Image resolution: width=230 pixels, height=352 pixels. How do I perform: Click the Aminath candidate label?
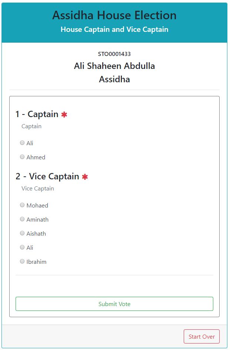(x=37, y=220)
